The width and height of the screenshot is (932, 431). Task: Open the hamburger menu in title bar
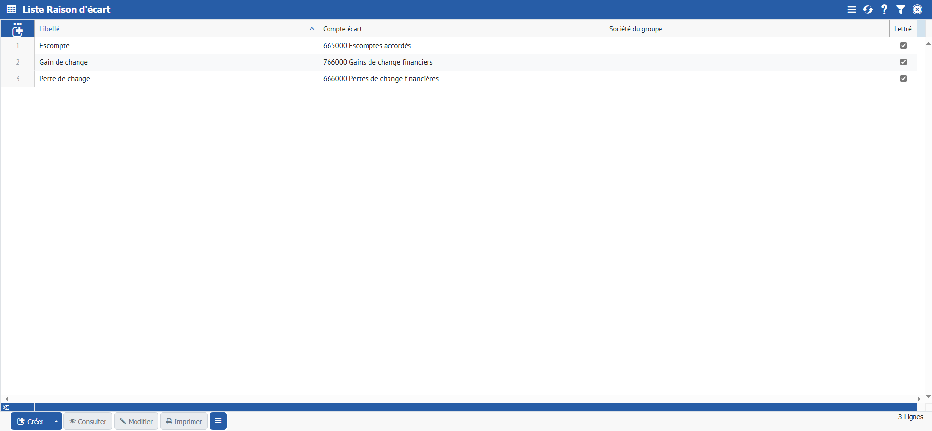coord(852,10)
